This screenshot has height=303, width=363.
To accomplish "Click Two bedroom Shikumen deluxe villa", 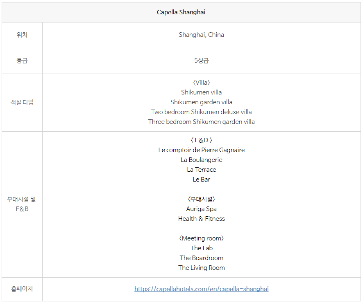I will [202, 112].
